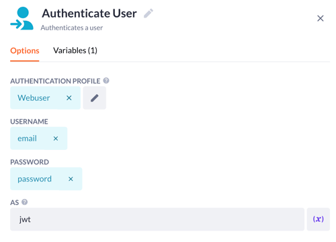Select the password variable chip

pyautogui.click(x=34, y=179)
